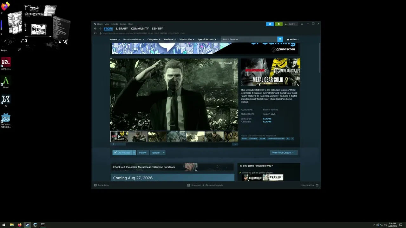The height and width of the screenshot is (228, 406).
Task: Open the Special Sections dropdown
Action: tap(207, 39)
